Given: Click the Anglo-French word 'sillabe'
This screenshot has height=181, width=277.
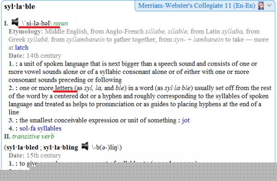Looking at the screenshot, I should point(155,32).
